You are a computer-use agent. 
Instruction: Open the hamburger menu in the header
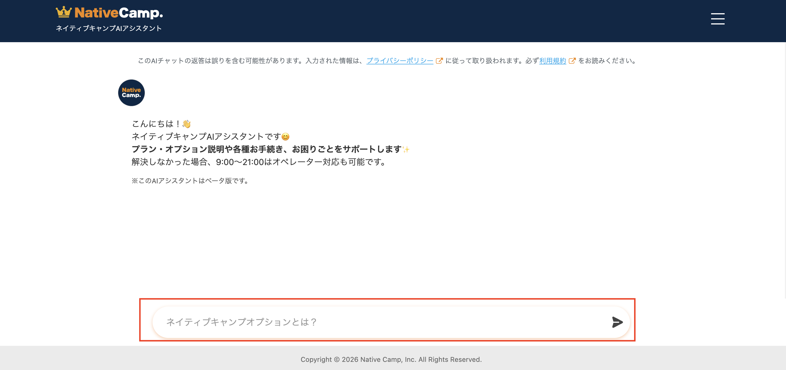pos(717,19)
